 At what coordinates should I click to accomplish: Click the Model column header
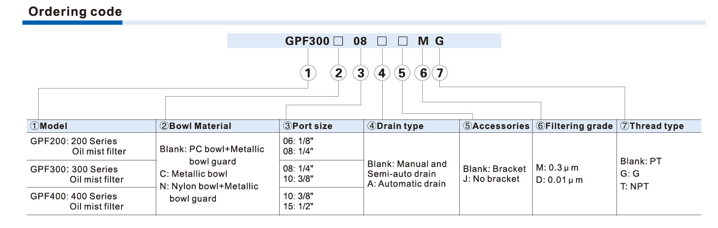pos(49,126)
